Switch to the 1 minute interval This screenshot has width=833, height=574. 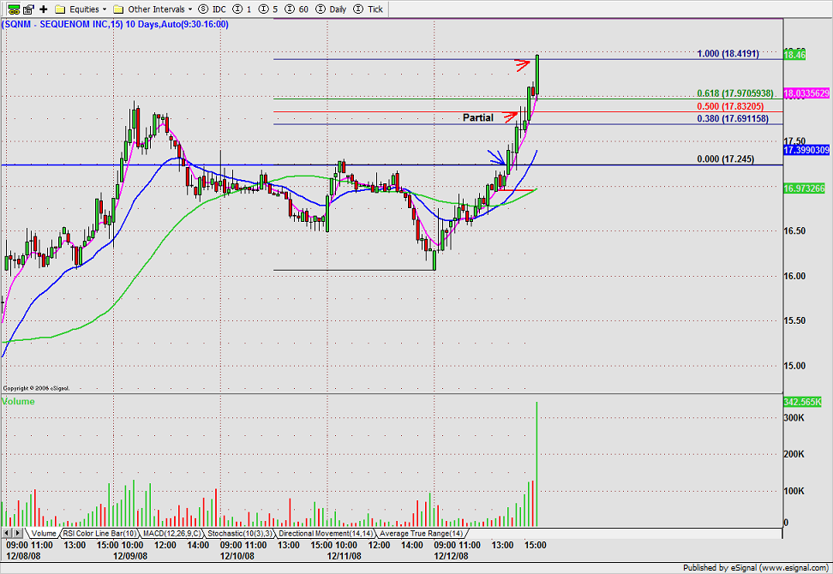pos(243,9)
